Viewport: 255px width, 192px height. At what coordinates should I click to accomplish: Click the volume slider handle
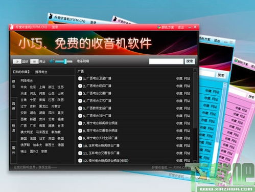(x=65, y=61)
